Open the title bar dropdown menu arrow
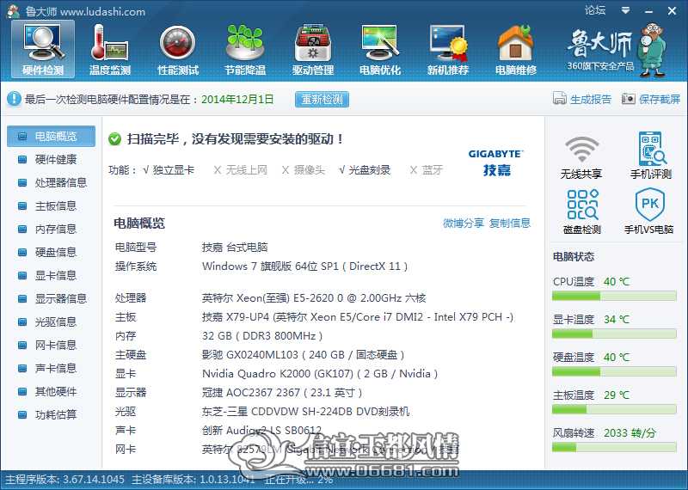Viewport: 688px width, 490px height. click(x=626, y=10)
